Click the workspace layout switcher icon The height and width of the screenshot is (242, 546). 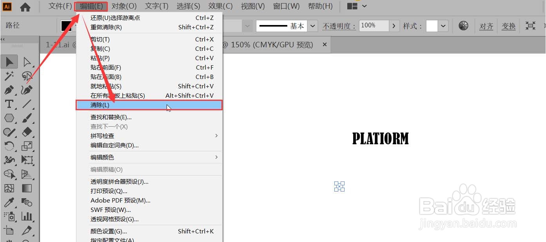pos(352,6)
